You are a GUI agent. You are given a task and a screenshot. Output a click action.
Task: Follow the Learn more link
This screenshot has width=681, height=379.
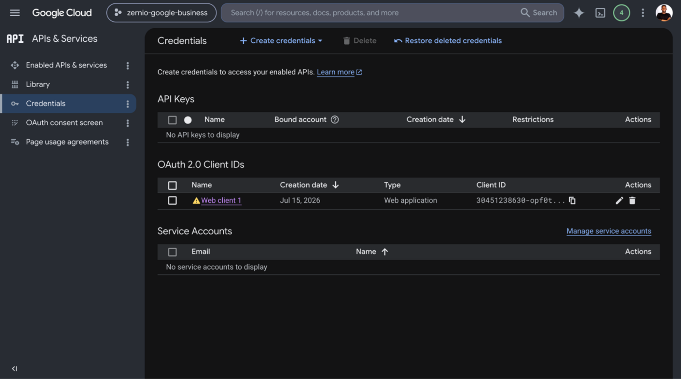point(339,72)
